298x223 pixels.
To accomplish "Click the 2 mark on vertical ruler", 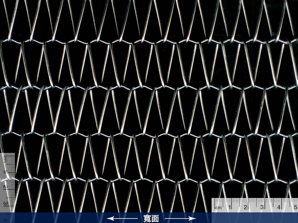I will click(x=5, y=187).
